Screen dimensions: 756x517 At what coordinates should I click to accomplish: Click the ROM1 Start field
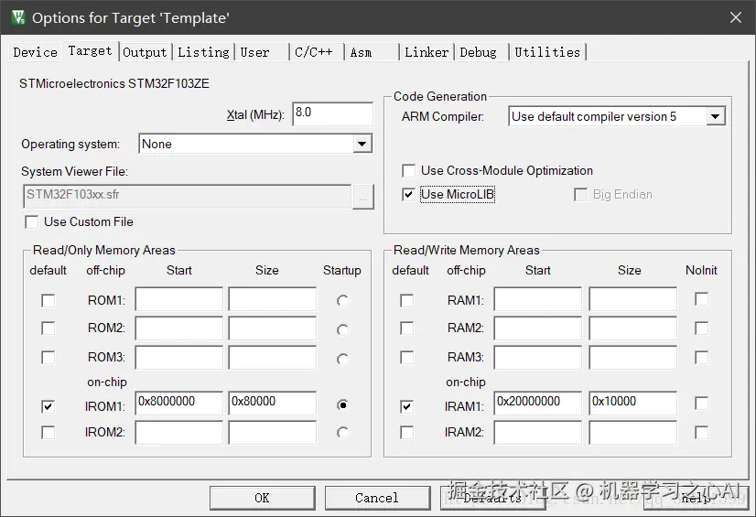coord(178,299)
